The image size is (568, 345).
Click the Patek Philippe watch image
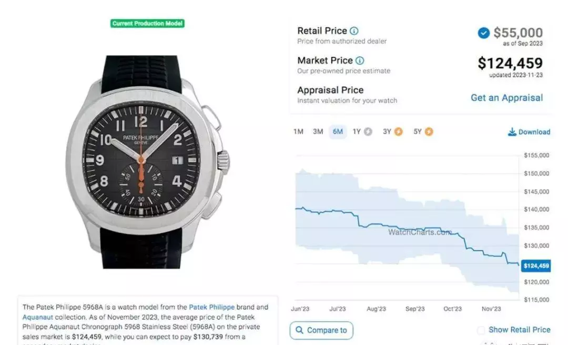pyautogui.click(x=147, y=162)
